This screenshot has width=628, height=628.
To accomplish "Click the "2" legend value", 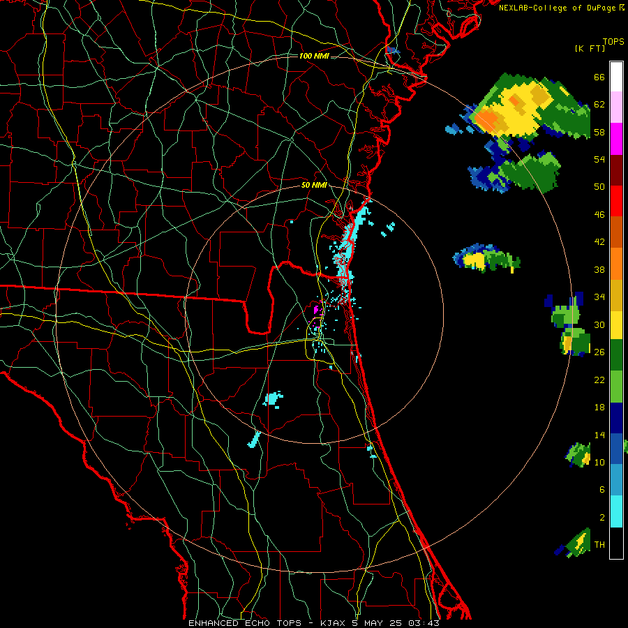I will [x=602, y=518].
